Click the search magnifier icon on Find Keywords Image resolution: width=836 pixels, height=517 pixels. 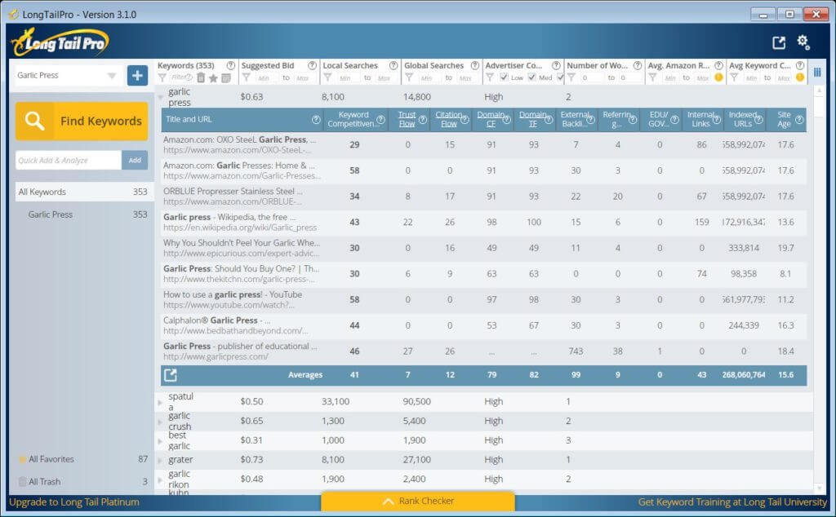(x=34, y=121)
